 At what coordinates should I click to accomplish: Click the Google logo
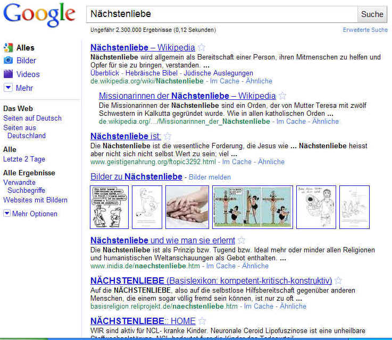[39, 15]
